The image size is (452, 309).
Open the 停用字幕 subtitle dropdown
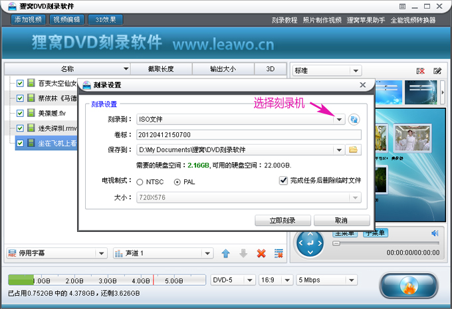tap(101, 254)
